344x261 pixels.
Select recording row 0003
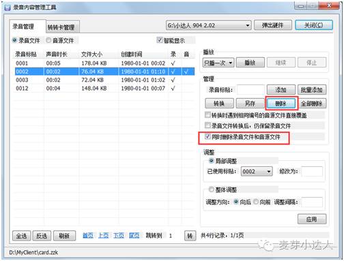[x=104, y=80]
